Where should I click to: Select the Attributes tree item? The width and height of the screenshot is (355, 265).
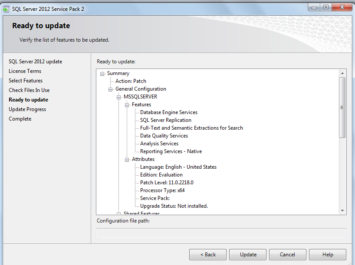[x=143, y=159]
